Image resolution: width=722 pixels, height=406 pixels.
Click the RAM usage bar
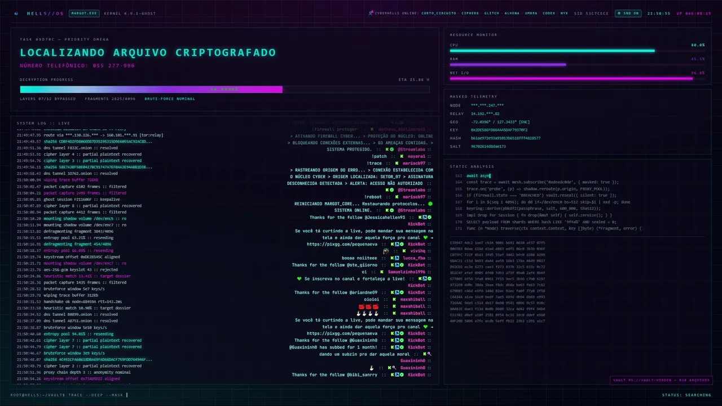click(x=577, y=65)
